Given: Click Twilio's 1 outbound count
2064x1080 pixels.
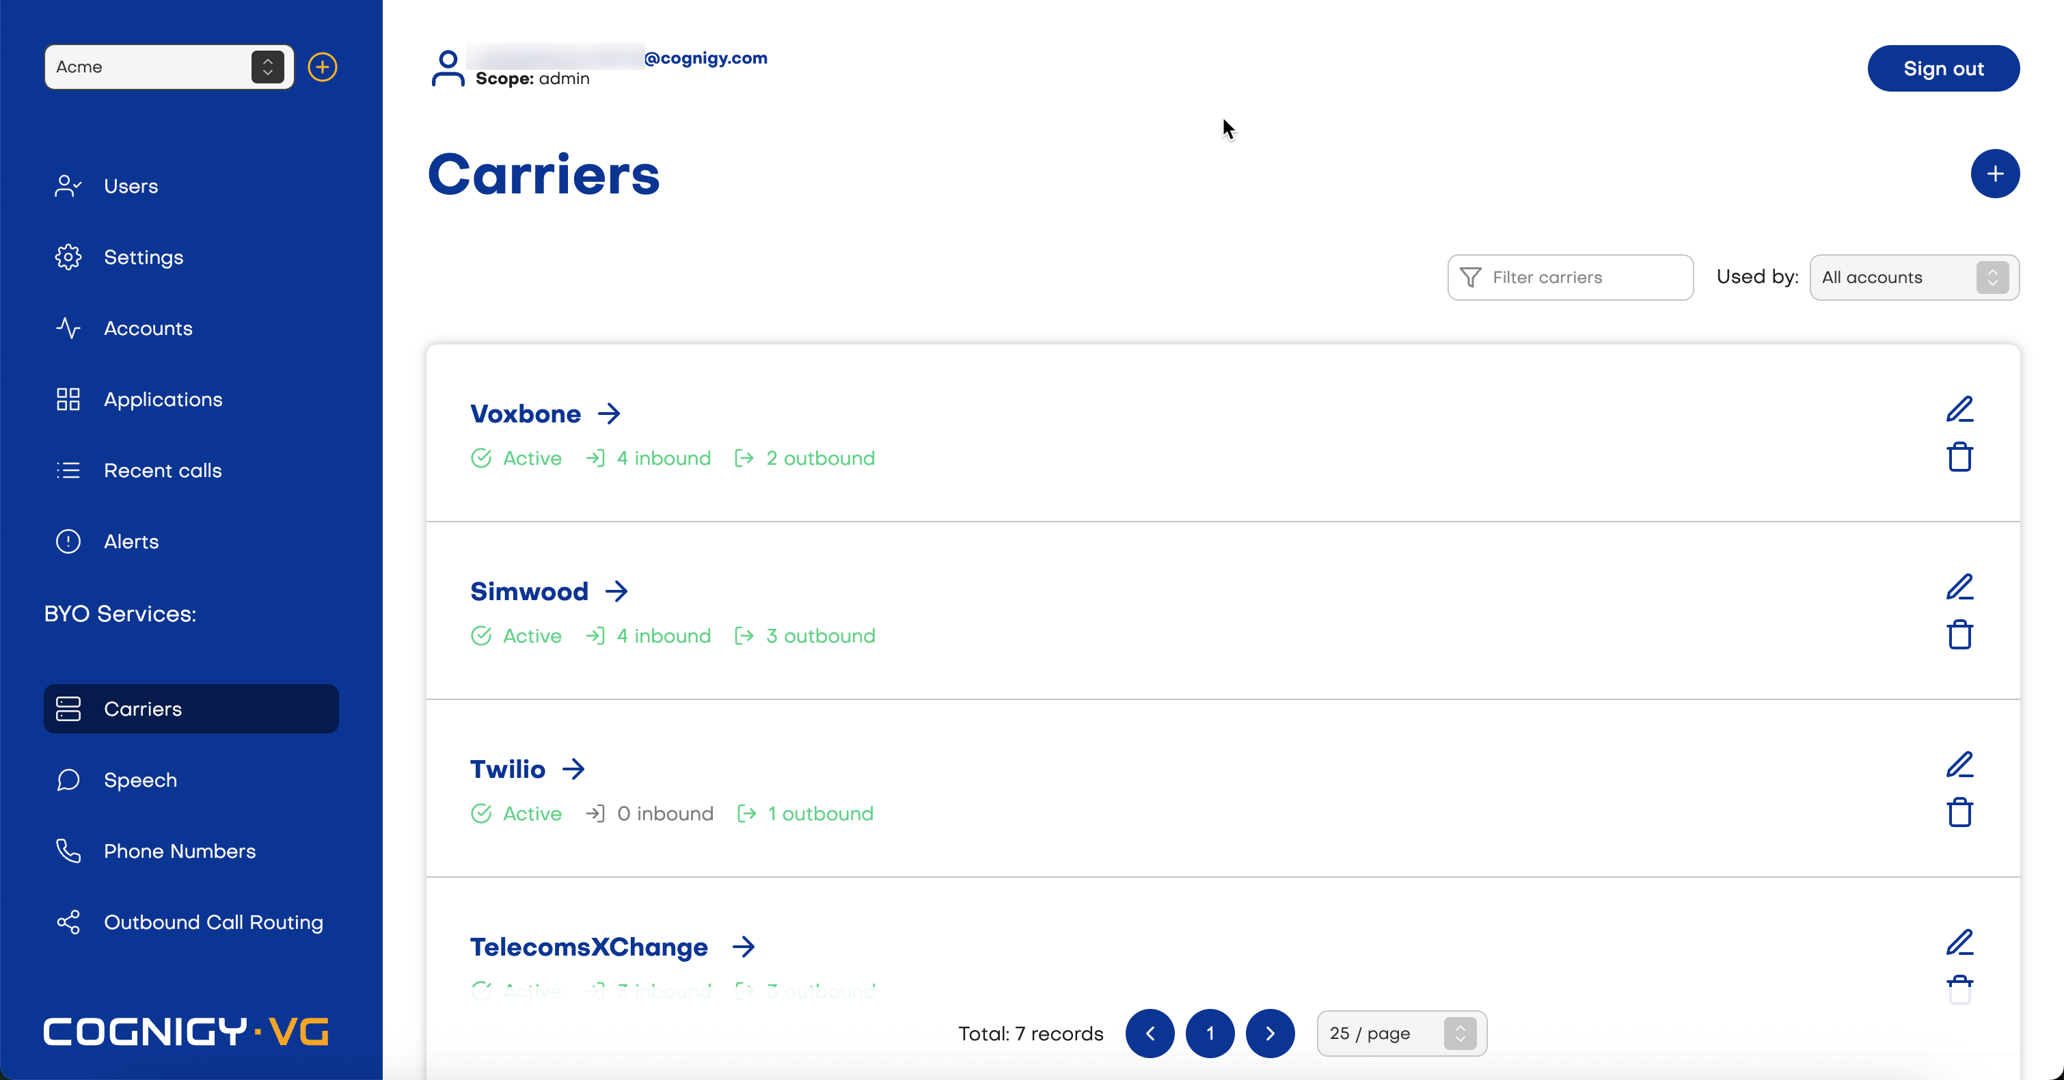Looking at the screenshot, I should point(804,814).
